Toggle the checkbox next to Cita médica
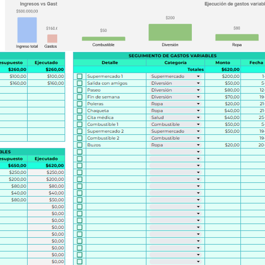Viewport: 265px width, 265px height. click(79, 118)
